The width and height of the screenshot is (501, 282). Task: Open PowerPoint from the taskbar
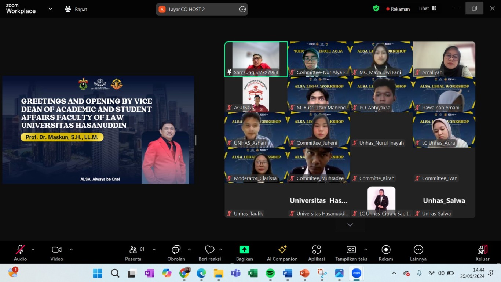click(305, 273)
